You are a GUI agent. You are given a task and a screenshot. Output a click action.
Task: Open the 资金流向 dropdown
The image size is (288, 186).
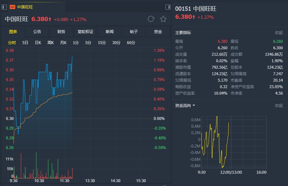(185, 106)
